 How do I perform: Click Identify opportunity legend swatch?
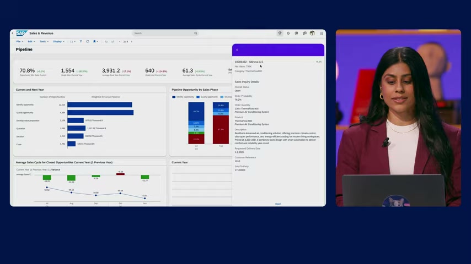tap(174, 97)
